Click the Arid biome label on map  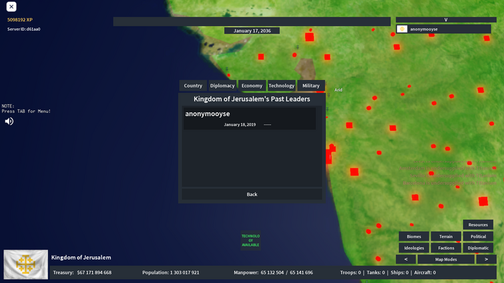point(338,90)
